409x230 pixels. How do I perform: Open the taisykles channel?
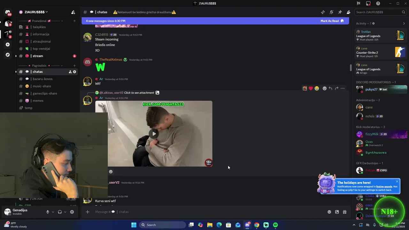pyautogui.click(x=47, y=27)
